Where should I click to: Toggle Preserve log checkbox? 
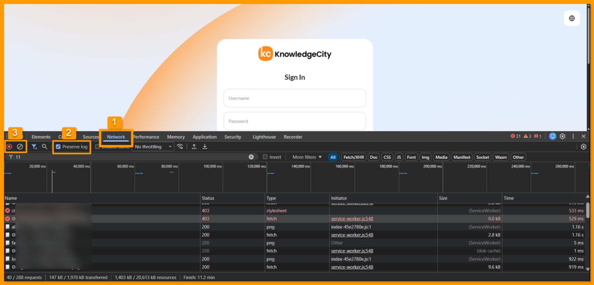point(58,147)
